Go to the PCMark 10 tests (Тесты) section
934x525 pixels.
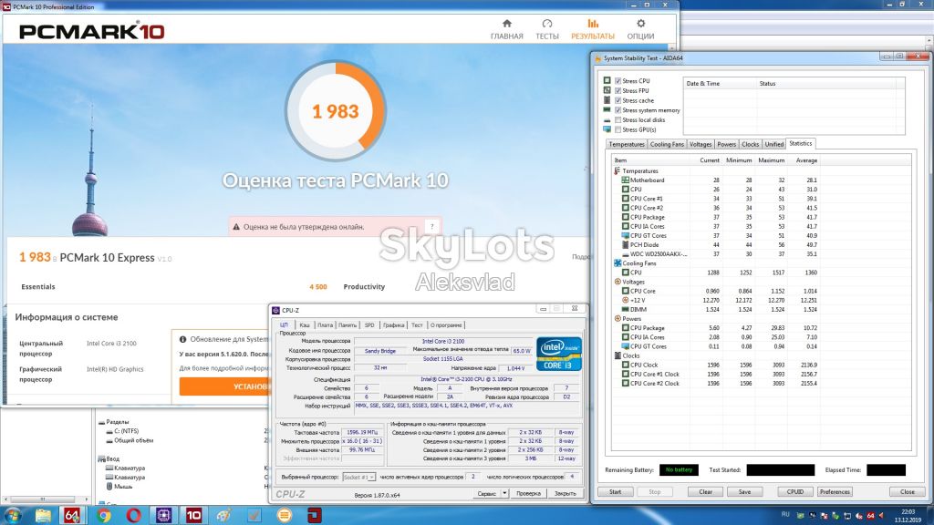(x=547, y=29)
